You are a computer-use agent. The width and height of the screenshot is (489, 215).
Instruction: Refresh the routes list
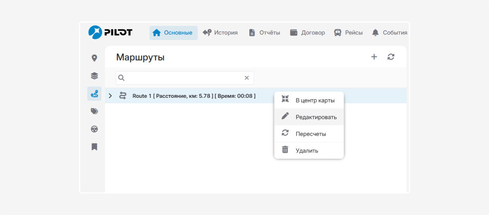(x=391, y=57)
